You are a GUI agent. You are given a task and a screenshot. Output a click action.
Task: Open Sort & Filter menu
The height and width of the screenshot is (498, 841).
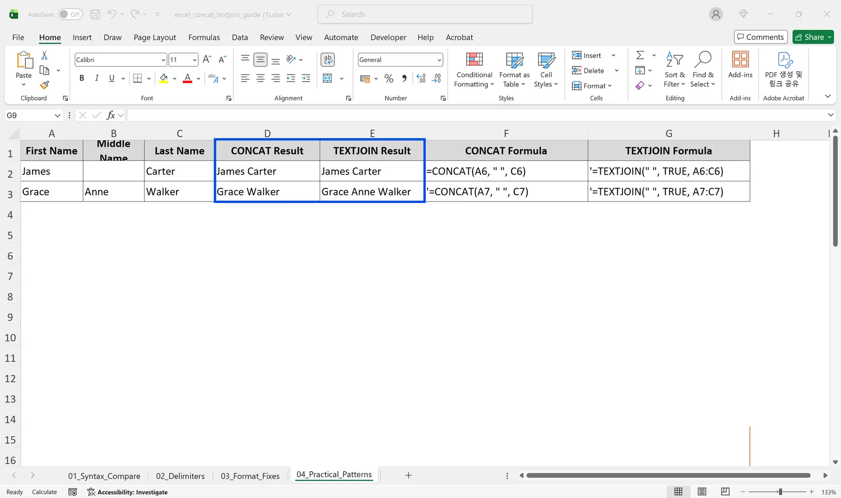click(x=674, y=70)
